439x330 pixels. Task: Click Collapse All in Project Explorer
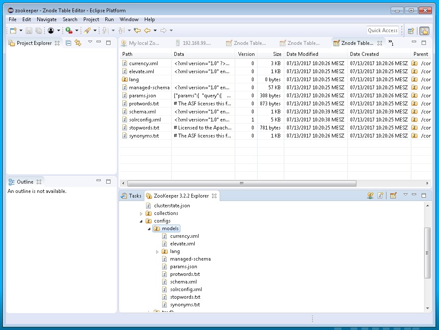pos(69,43)
